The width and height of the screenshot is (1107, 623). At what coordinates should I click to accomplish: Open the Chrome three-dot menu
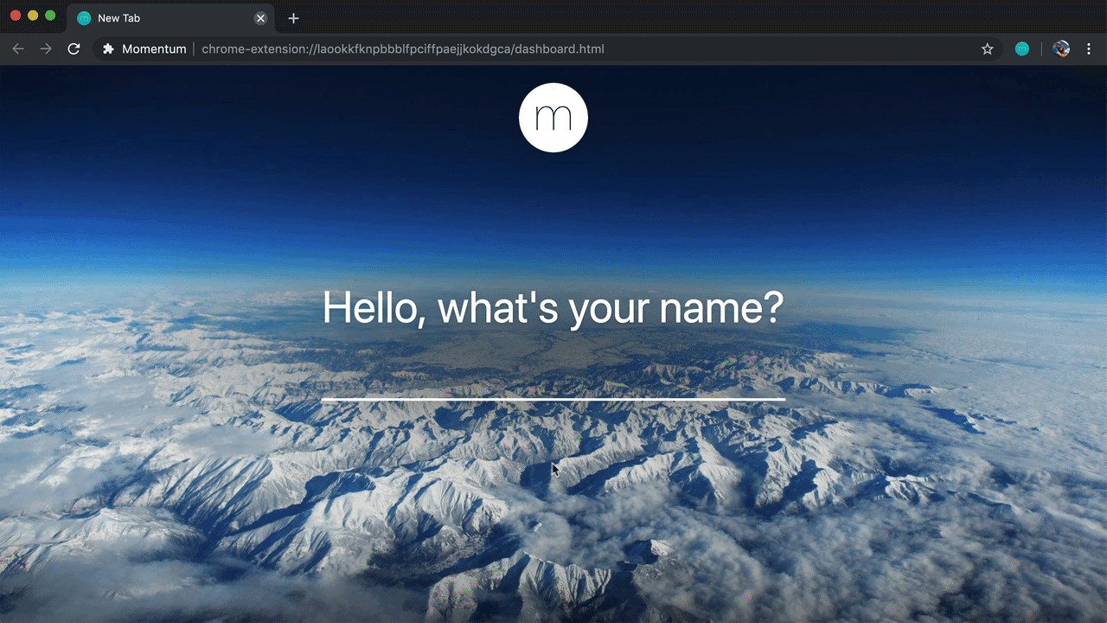(x=1089, y=48)
